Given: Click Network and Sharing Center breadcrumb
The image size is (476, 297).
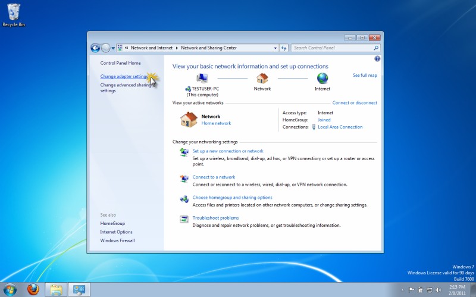Looking at the screenshot, I should [209, 48].
